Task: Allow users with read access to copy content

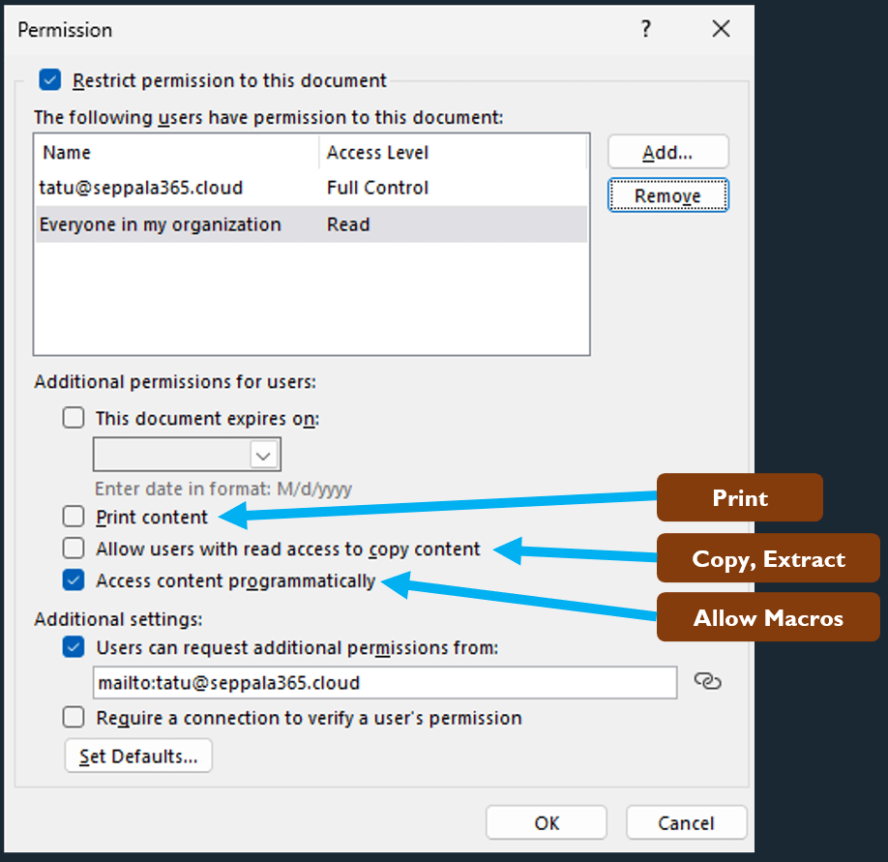Action: pos(74,549)
